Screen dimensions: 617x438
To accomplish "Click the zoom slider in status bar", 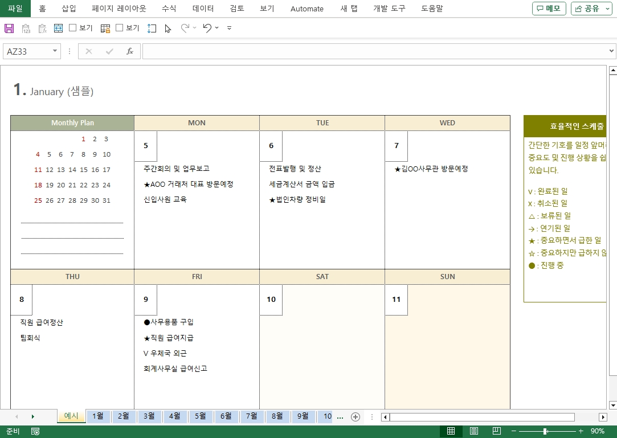I will tap(545, 431).
